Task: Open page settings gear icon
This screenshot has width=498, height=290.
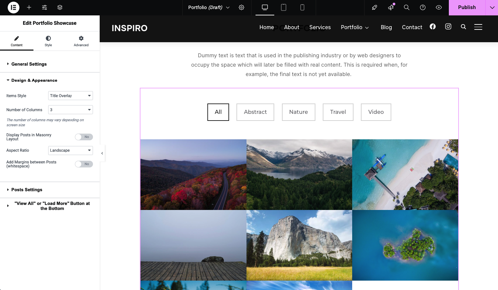Action: point(241,7)
